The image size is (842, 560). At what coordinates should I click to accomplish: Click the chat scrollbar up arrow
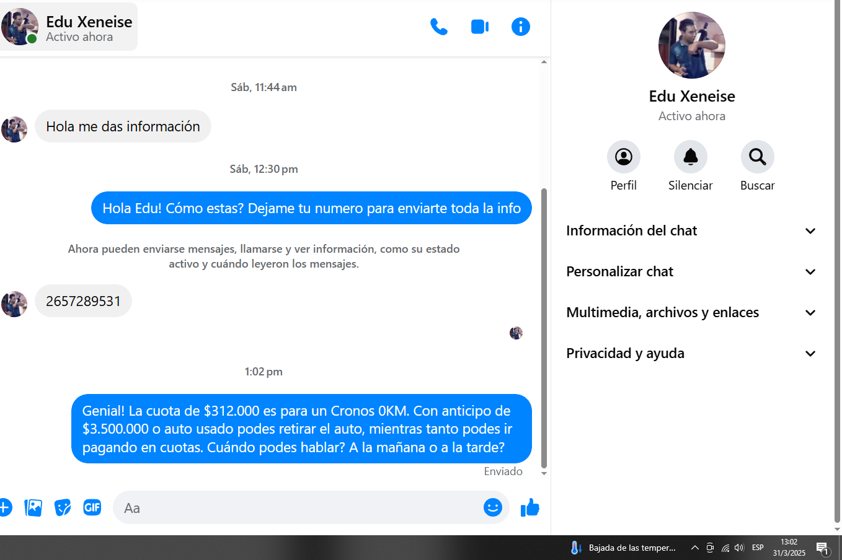(x=544, y=62)
